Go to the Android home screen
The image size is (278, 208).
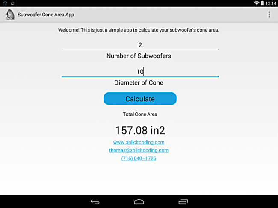[x=139, y=201]
